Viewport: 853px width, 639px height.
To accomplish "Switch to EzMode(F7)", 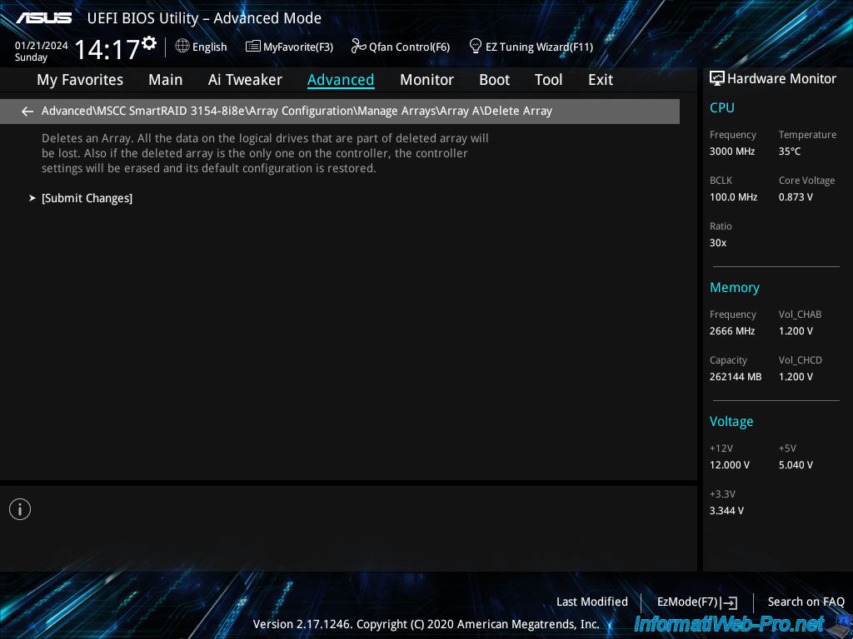I will 696,602.
